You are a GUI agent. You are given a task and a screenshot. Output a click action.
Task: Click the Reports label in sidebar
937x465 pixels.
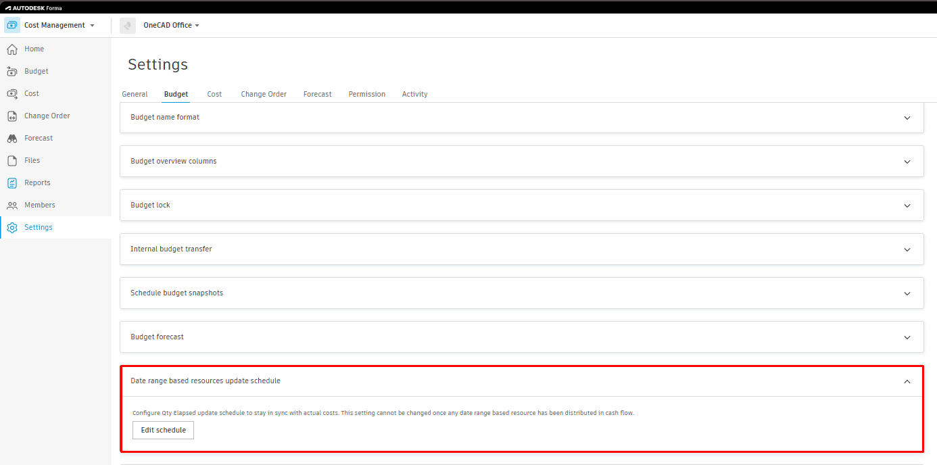(x=37, y=183)
